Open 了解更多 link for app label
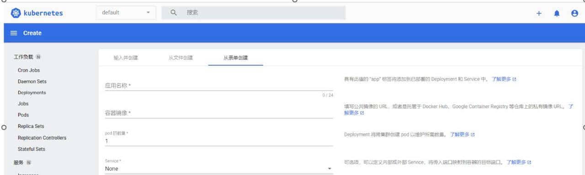Viewport: 585px width, 175px height. click(504, 79)
